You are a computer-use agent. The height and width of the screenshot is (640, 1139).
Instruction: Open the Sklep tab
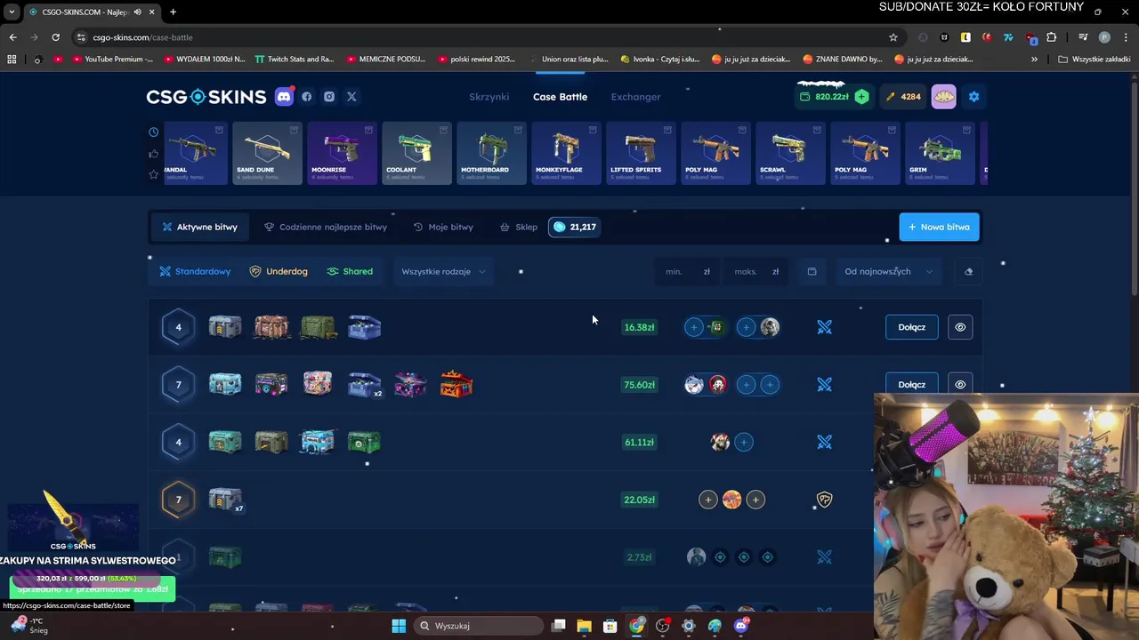[x=518, y=227]
